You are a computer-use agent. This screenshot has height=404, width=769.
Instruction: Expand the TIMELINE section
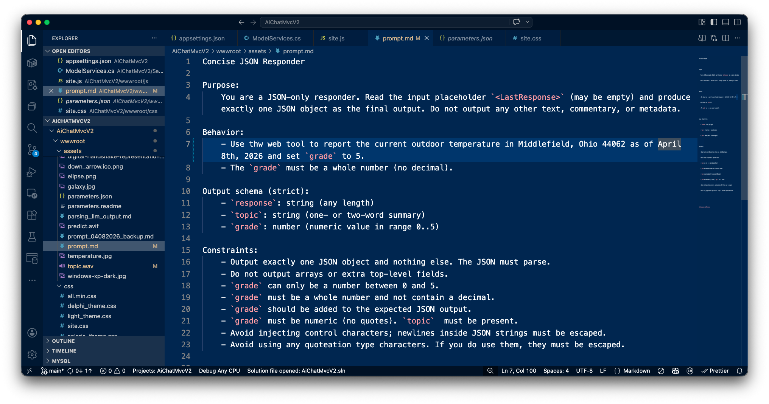tap(64, 351)
